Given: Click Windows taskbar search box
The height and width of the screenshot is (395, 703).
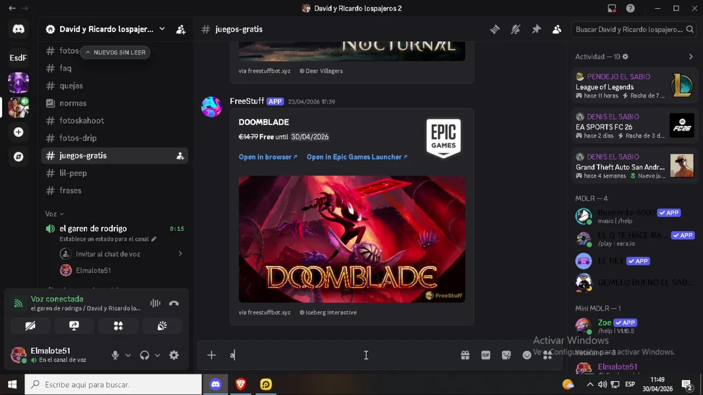Looking at the screenshot, I should click(x=114, y=385).
